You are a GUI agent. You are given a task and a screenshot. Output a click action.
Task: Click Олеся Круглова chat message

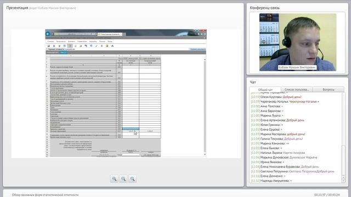click(276, 97)
